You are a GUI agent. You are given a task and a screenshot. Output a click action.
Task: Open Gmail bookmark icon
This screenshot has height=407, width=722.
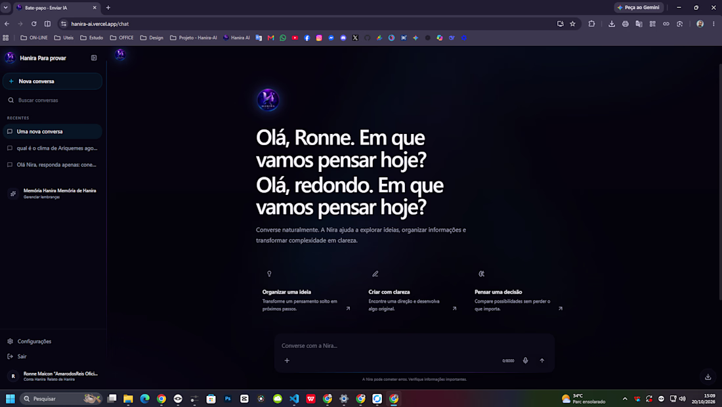coord(270,38)
